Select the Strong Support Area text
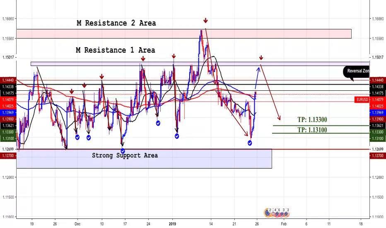The width and height of the screenshot is (386, 228). tap(125, 155)
